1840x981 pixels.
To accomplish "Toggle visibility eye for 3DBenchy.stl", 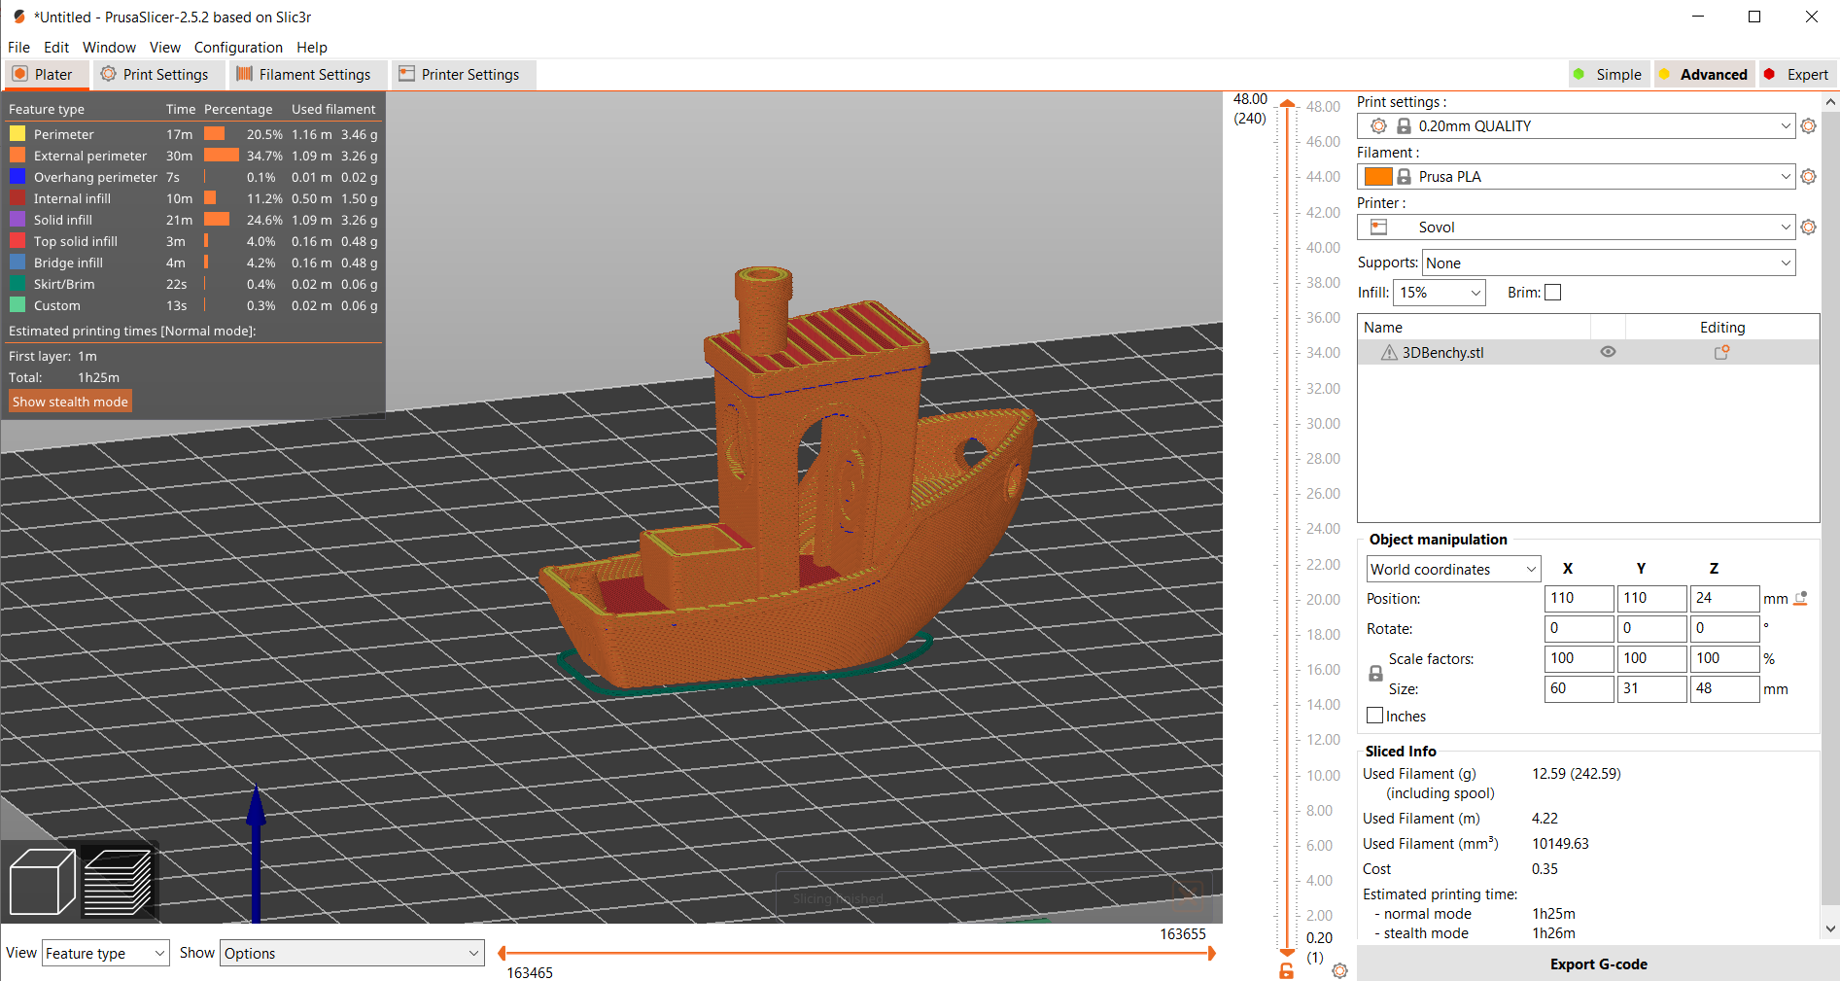I will (1608, 352).
